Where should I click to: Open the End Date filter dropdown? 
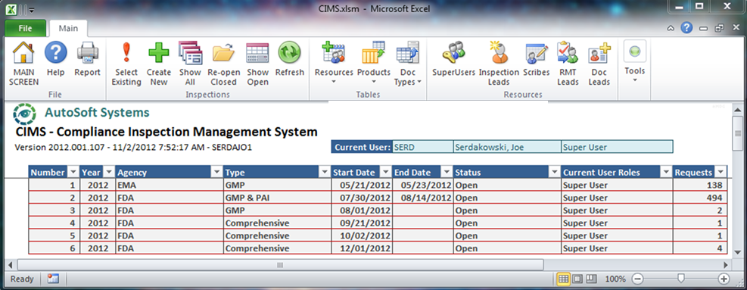tap(447, 172)
